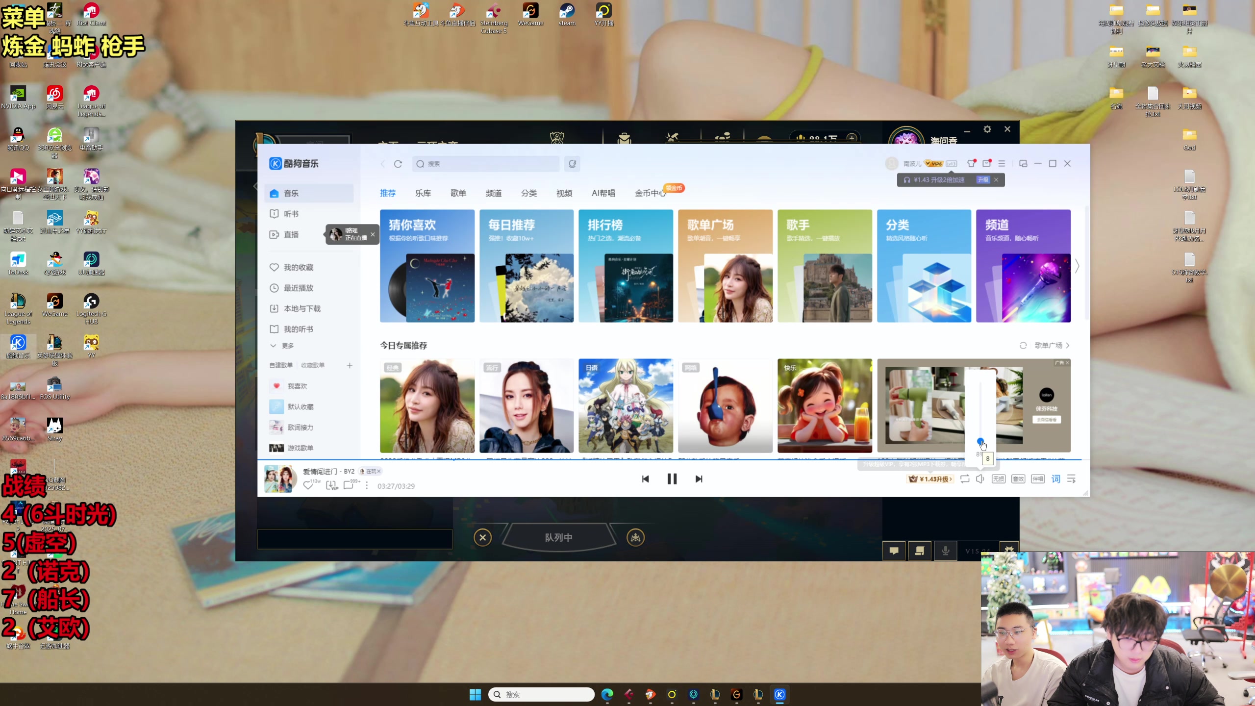The height and width of the screenshot is (706, 1255).
Task: Switch to the 乐库 tab
Action: coord(423,193)
